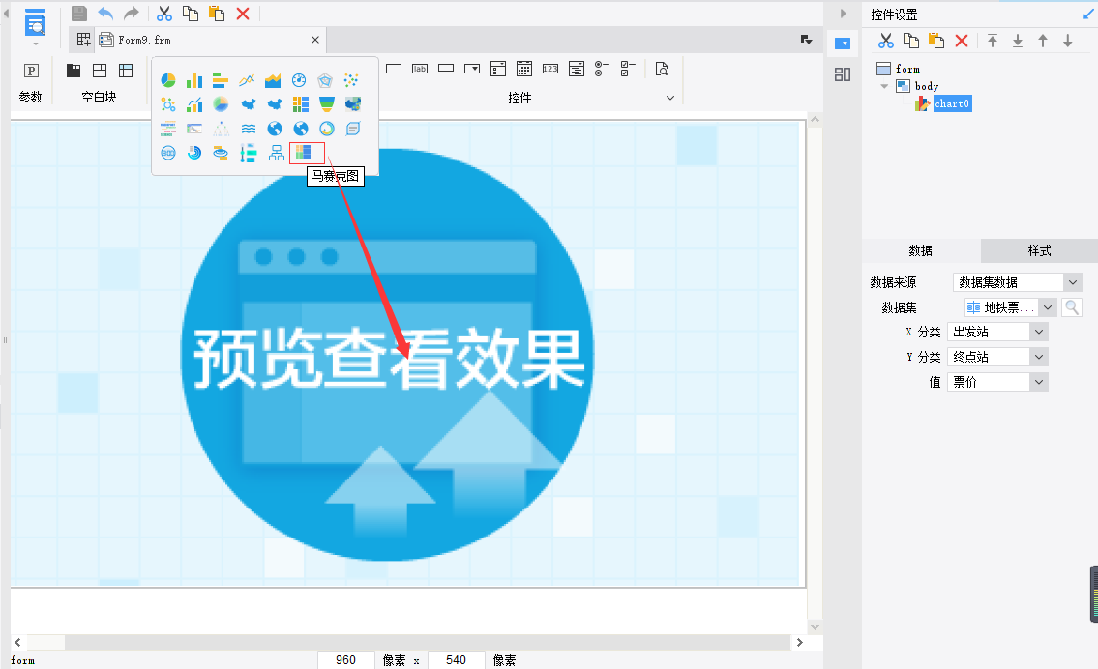
Task: Choose the gauge chart icon
Action: tap(299, 80)
